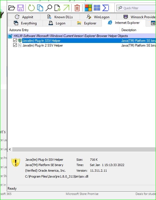Click the Find magnifier toolbar icon
Image resolution: width=156 pixels, height=200 pixels.
[x=49, y=8]
